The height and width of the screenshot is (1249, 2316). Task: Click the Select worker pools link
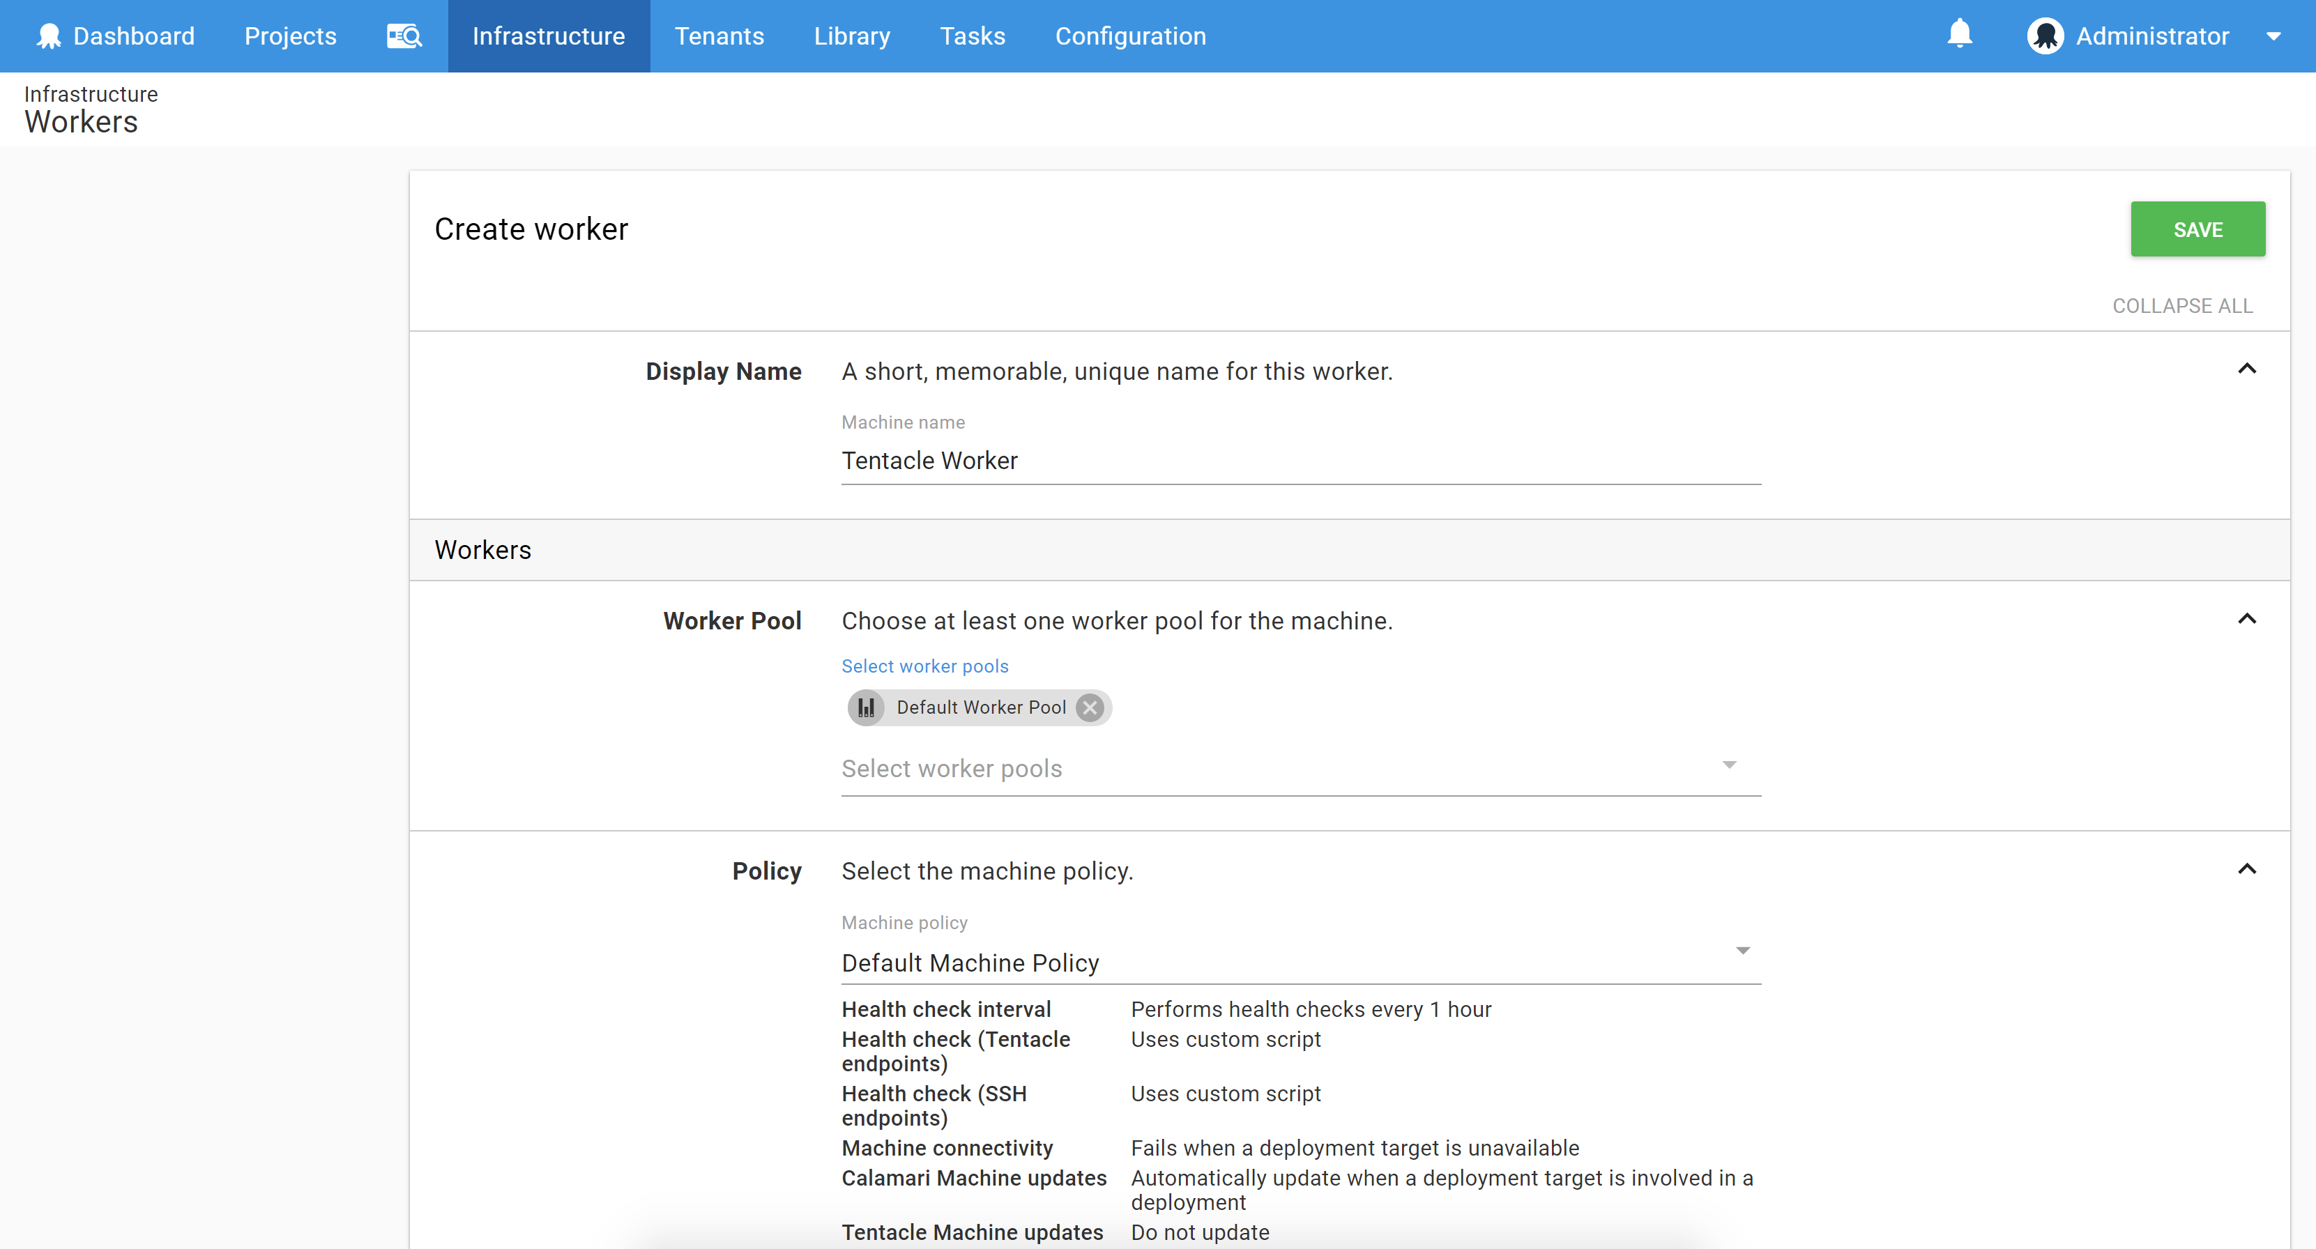click(924, 666)
